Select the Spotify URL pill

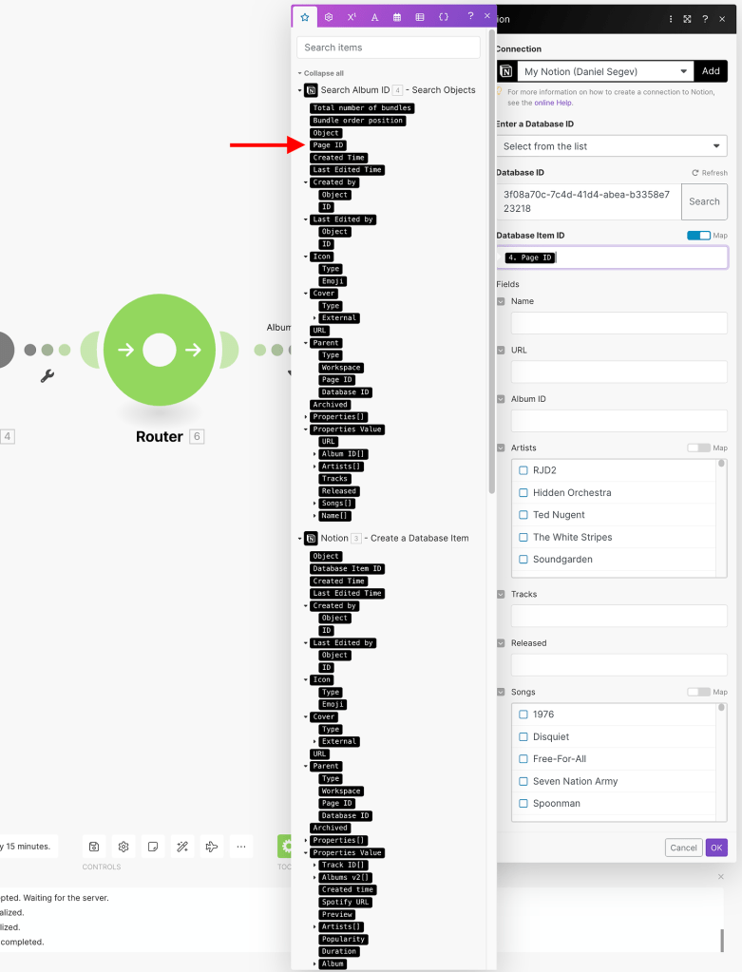click(345, 902)
